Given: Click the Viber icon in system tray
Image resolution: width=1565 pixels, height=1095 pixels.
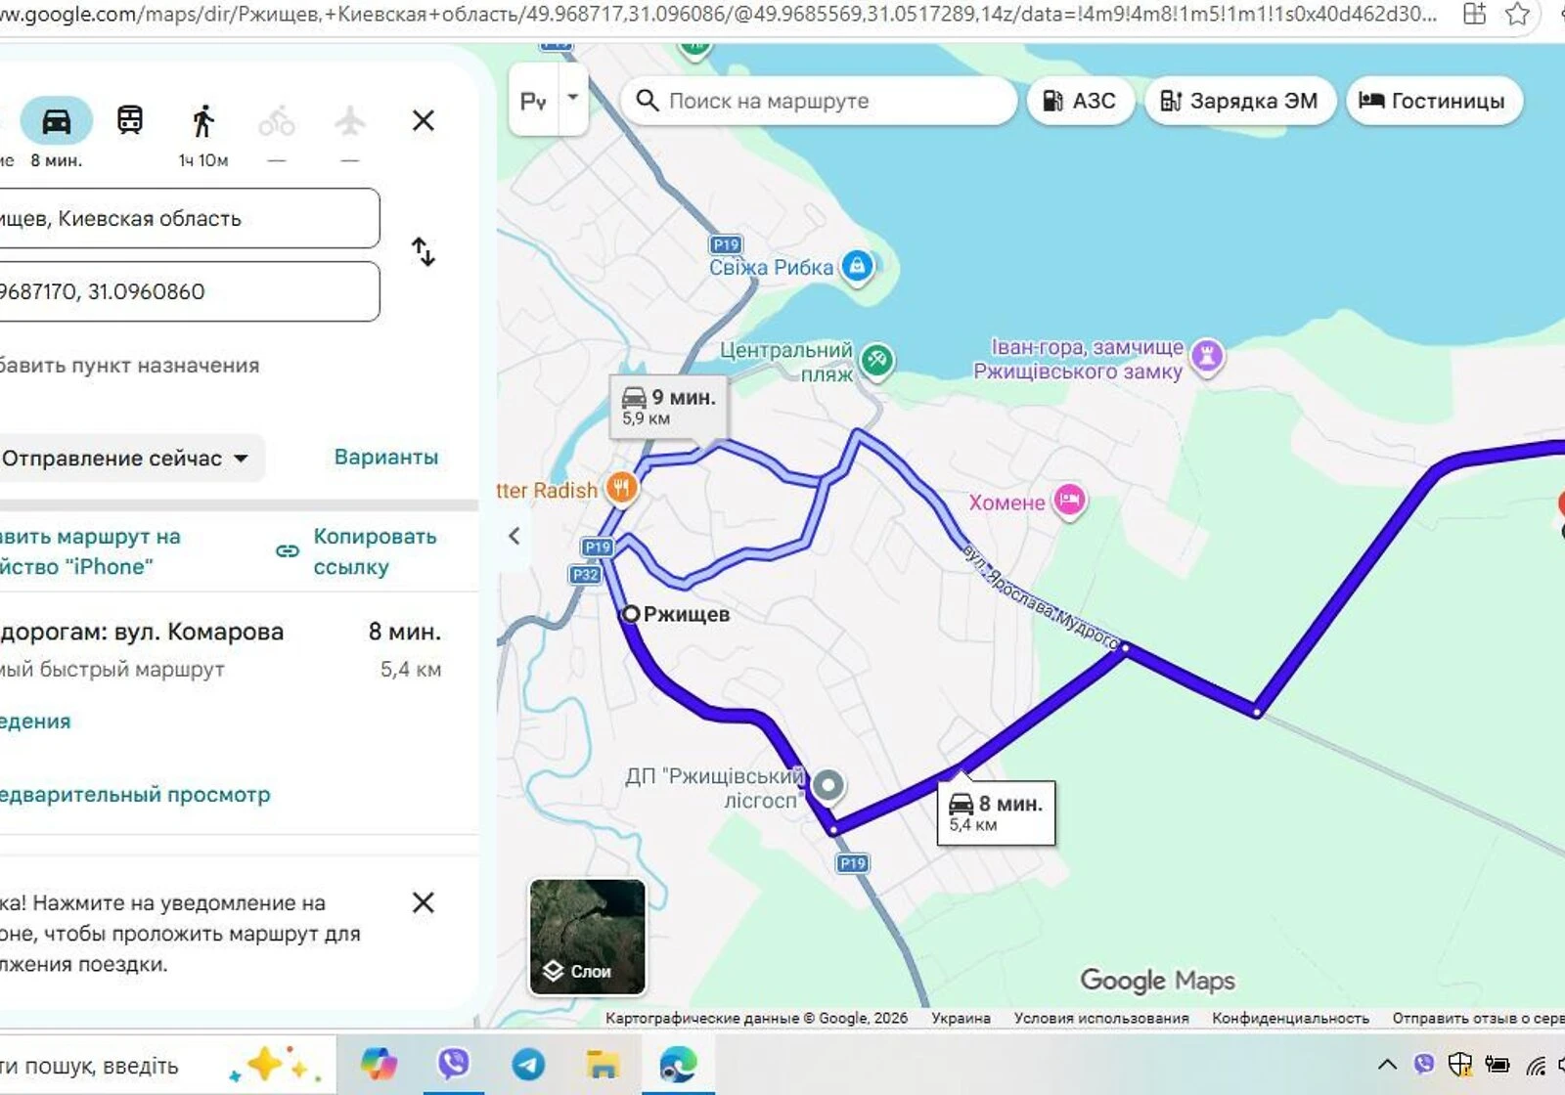Looking at the screenshot, I should [x=1424, y=1064].
